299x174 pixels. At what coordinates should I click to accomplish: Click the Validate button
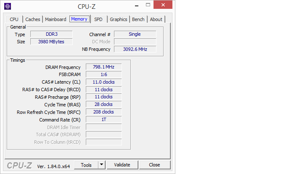tap(122, 165)
